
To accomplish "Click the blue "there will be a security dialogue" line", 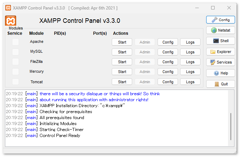I will pos(83,94).
